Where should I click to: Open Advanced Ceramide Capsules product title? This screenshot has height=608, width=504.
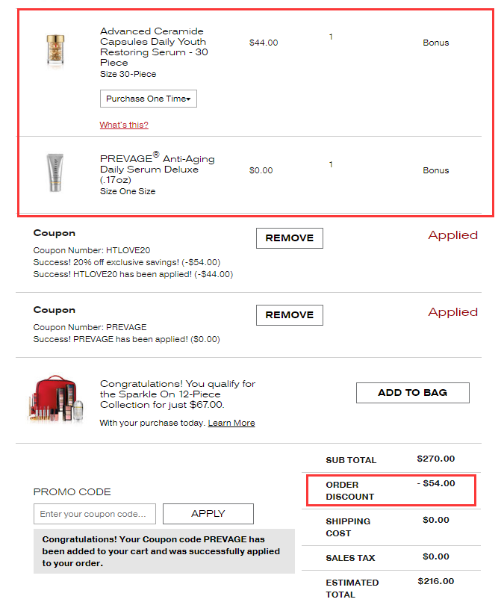click(154, 46)
